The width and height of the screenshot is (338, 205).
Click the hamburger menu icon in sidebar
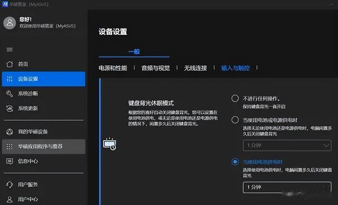click(x=10, y=50)
